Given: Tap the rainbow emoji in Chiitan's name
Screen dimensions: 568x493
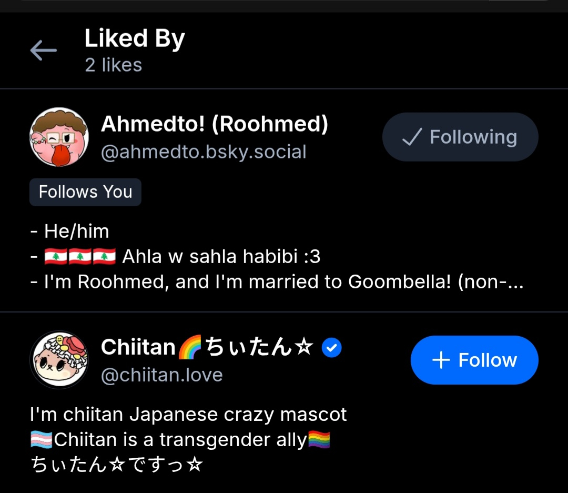Looking at the screenshot, I should pyautogui.click(x=190, y=348).
